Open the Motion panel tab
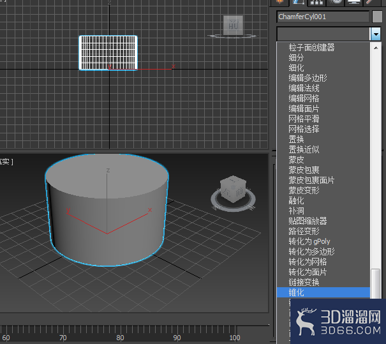 (336, 2)
